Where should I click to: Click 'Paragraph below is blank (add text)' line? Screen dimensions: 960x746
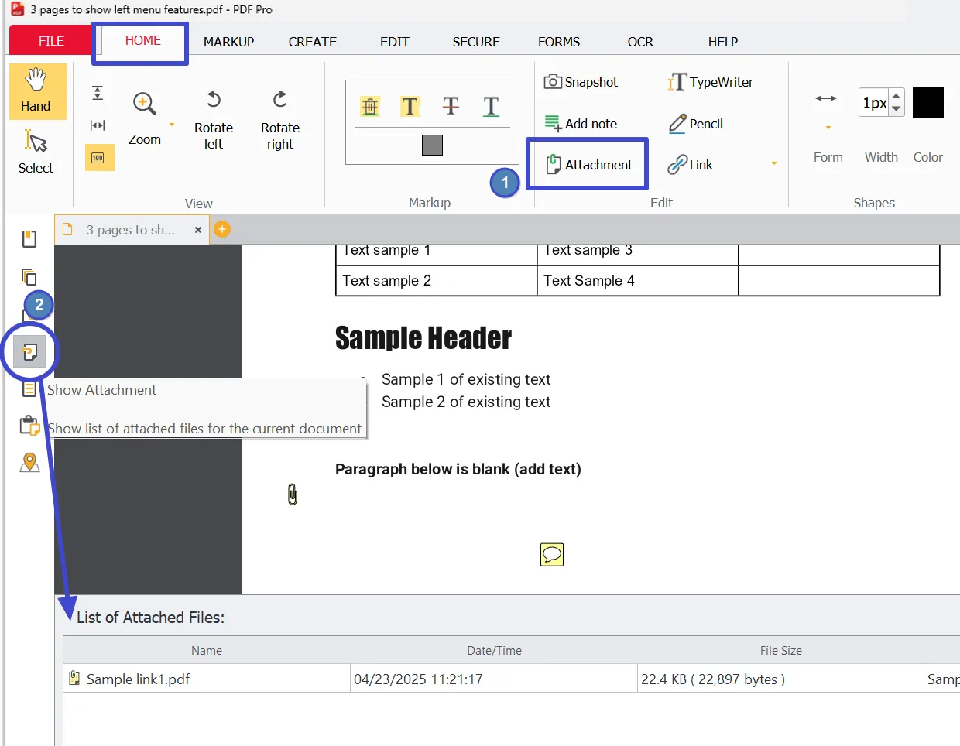tap(458, 469)
